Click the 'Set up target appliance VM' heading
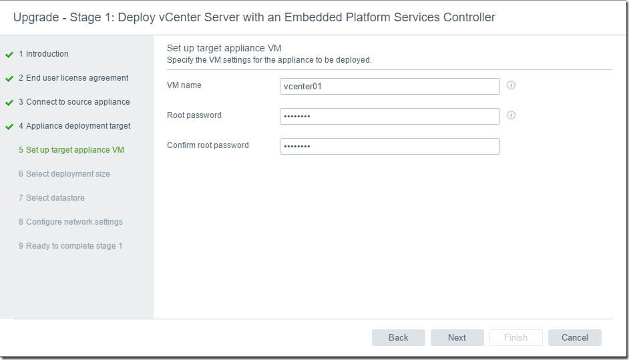Image resolution: width=629 pixels, height=360 pixels. [224, 48]
